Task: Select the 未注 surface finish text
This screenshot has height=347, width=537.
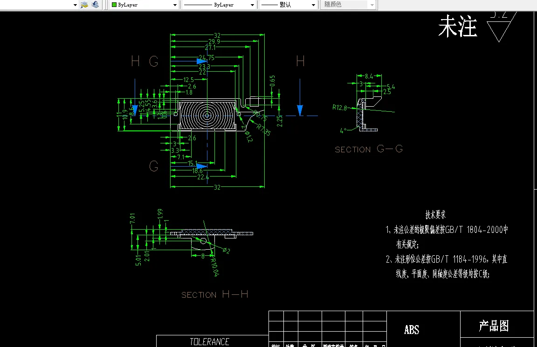Action: [458, 26]
